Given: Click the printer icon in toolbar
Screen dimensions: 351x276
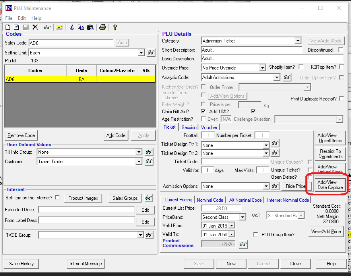Looking at the screenshot, I should (102, 27).
